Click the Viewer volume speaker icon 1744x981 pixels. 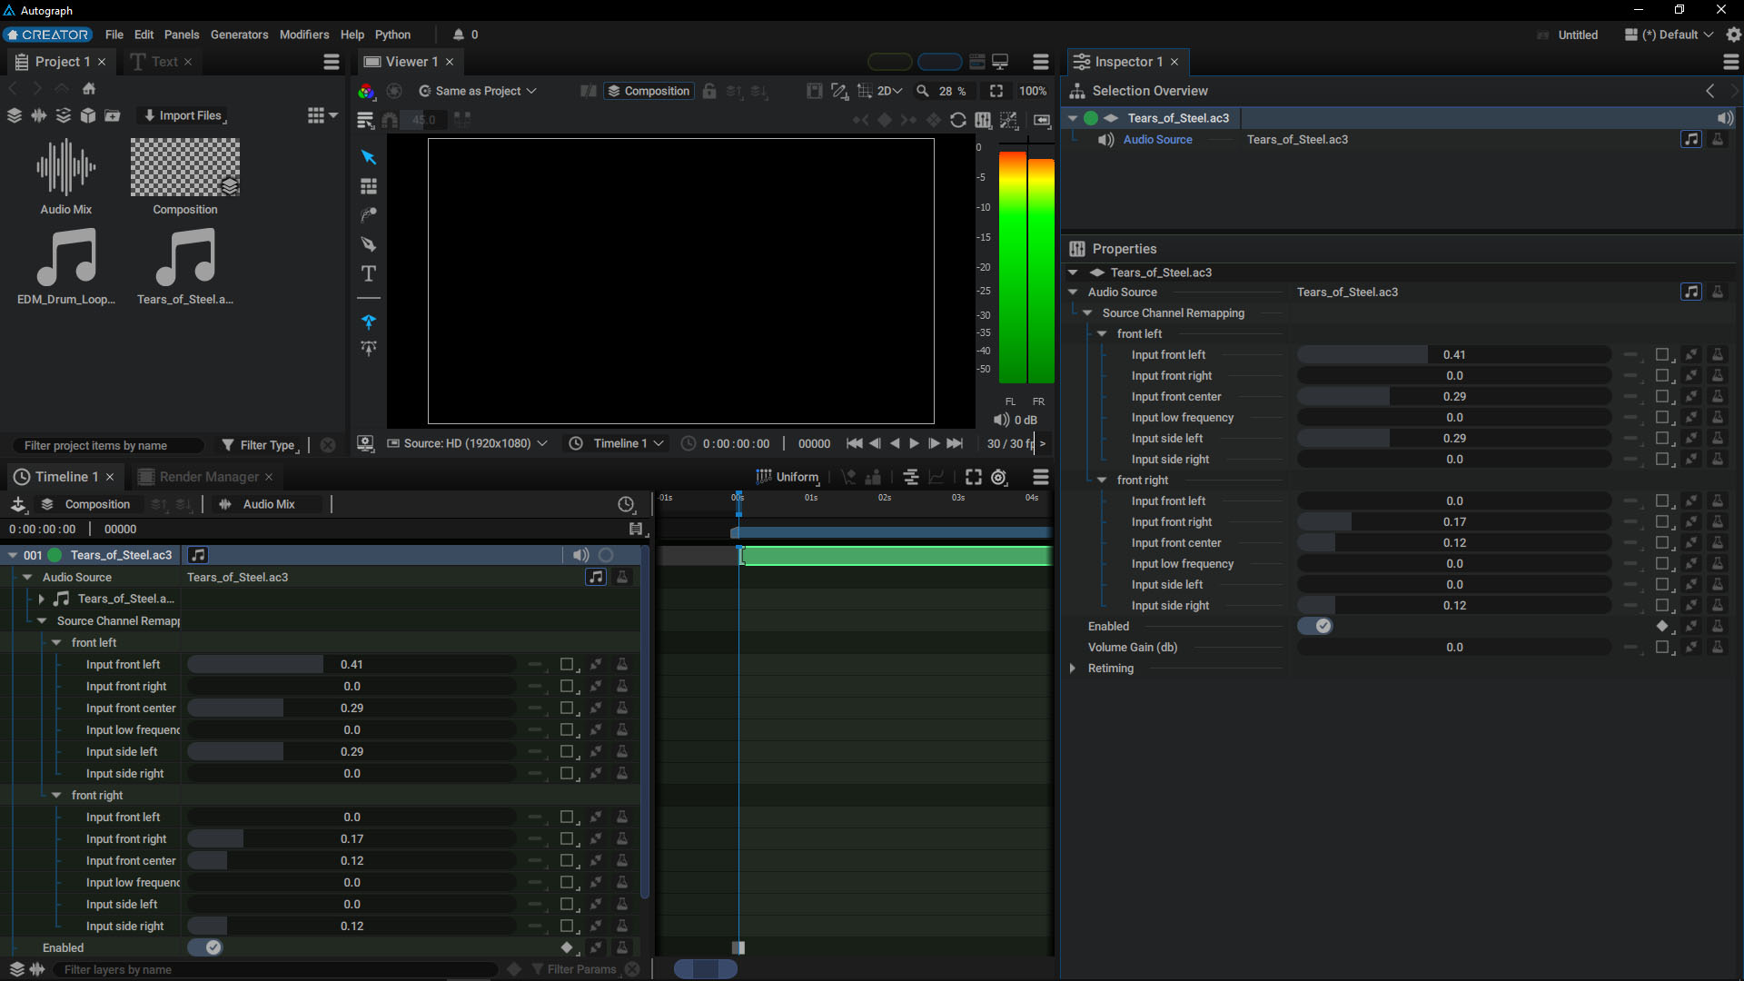pyautogui.click(x=1001, y=420)
